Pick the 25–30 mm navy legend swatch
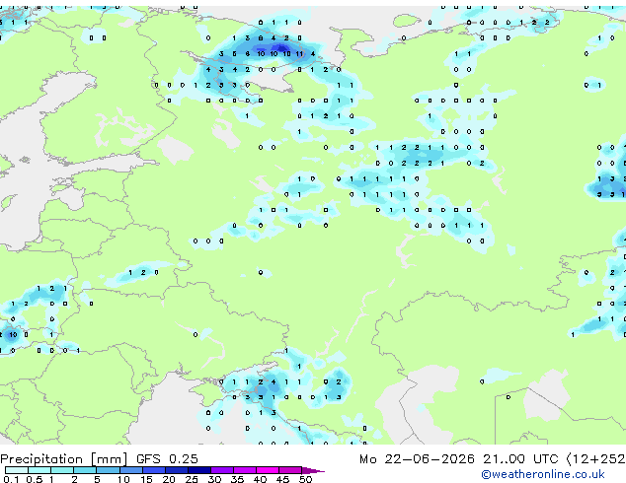 [x=198, y=470]
